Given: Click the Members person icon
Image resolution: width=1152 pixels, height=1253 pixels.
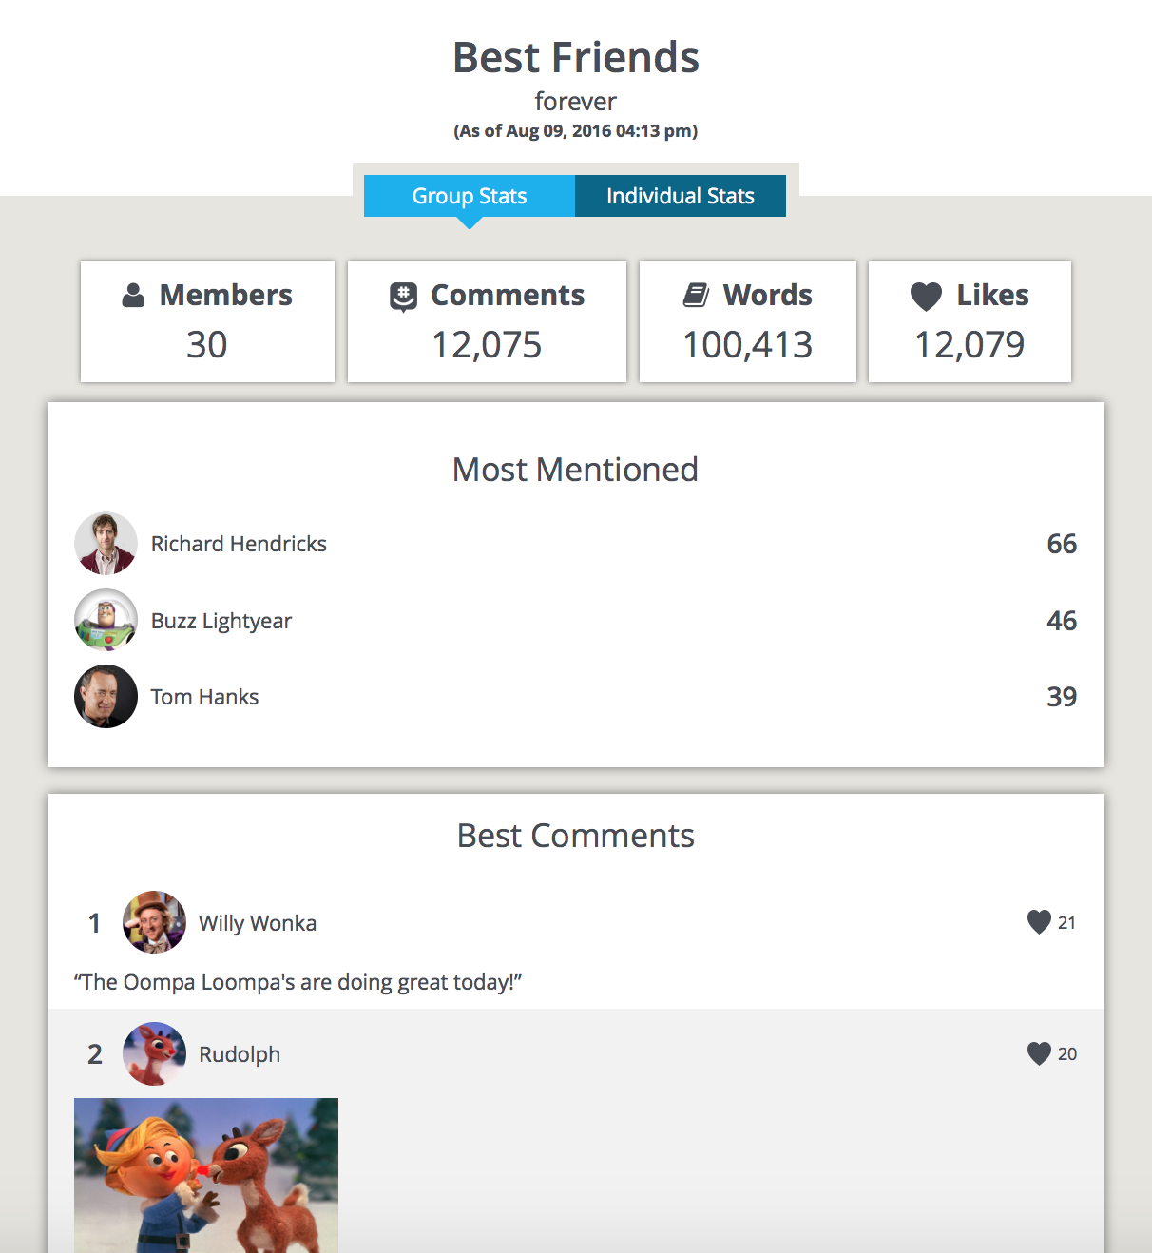Looking at the screenshot, I should (134, 296).
